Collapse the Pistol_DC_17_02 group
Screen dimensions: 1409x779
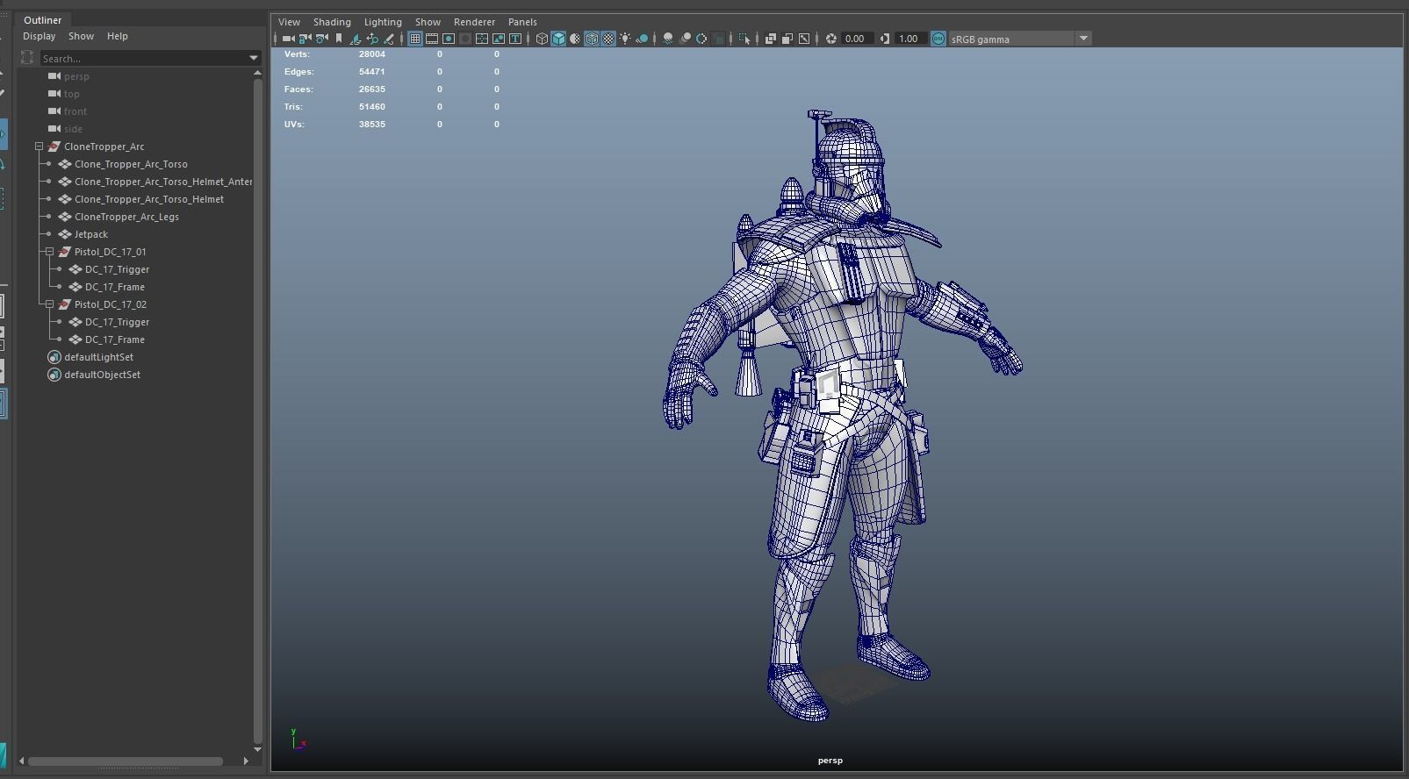pyautogui.click(x=49, y=304)
